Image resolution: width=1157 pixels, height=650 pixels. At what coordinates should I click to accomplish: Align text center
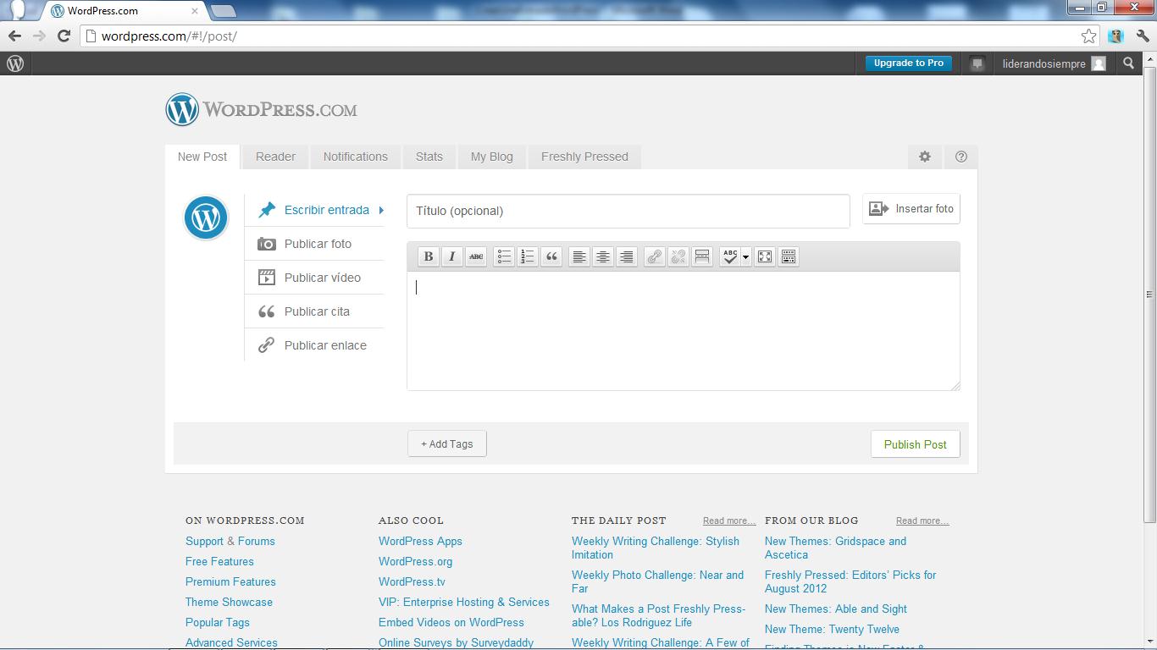pos(603,256)
